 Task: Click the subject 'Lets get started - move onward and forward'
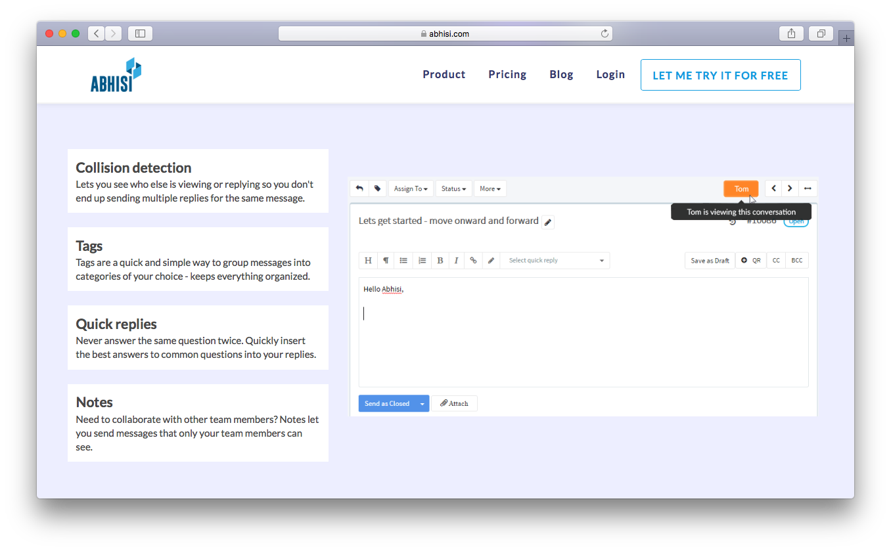449,221
